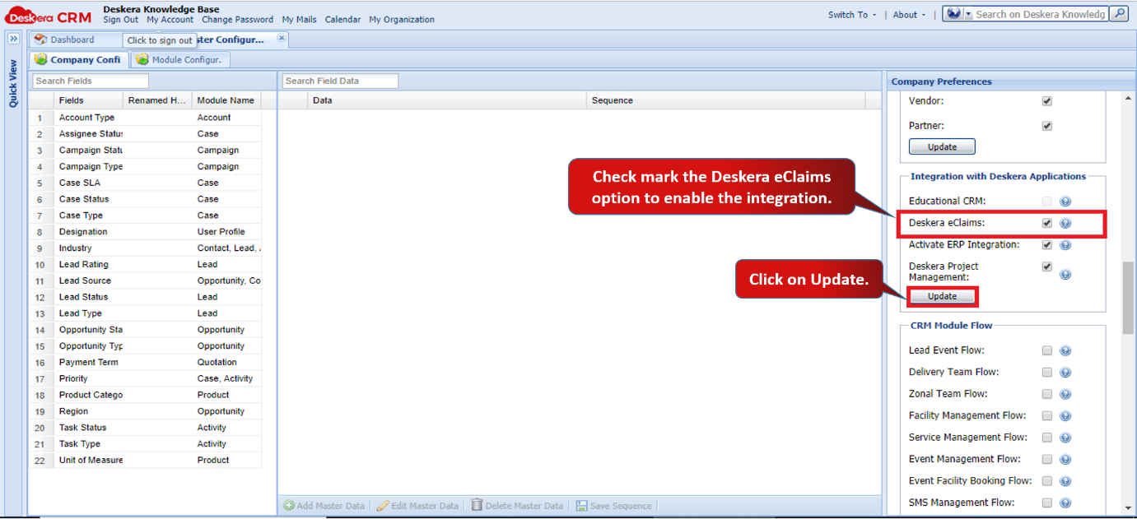The width and height of the screenshot is (1137, 519).
Task: Close the Master Configuration tab
Action: click(x=282, y=38)
